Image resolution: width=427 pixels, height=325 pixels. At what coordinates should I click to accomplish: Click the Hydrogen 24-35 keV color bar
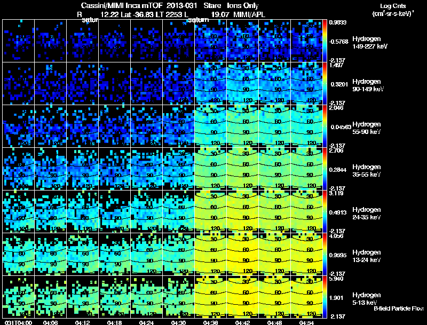pos(325,212)
